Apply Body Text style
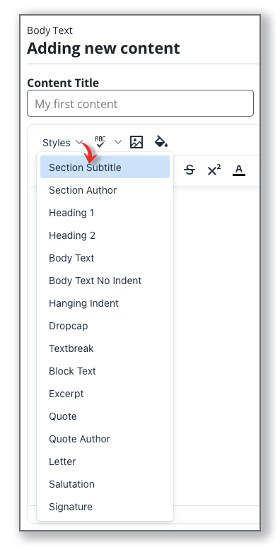The height and width of the screenshot is (547, 280). (x=105, y=258)
